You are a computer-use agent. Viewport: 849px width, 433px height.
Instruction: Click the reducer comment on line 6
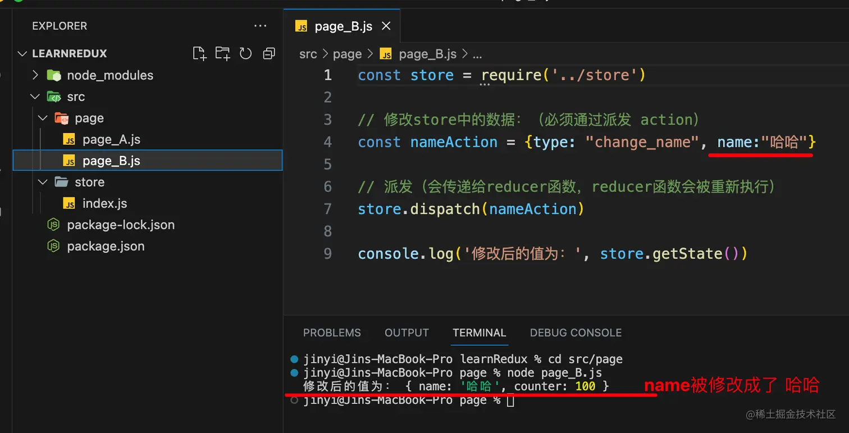click(567, 186)
